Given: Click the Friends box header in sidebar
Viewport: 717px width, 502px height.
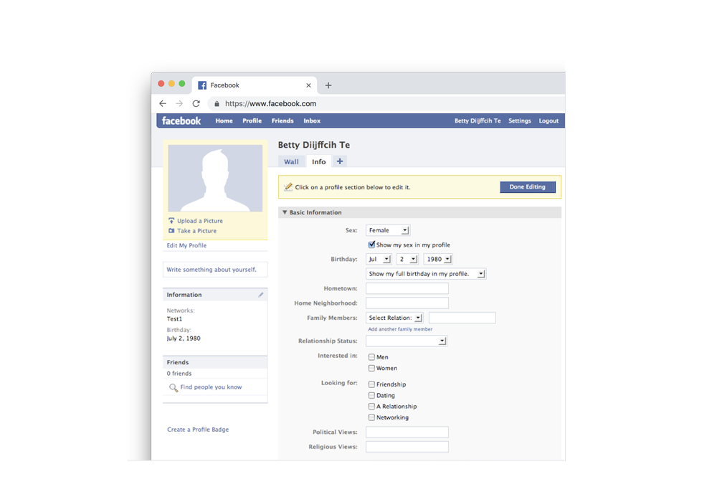Looking at the screenshot, I should (215, 363).
